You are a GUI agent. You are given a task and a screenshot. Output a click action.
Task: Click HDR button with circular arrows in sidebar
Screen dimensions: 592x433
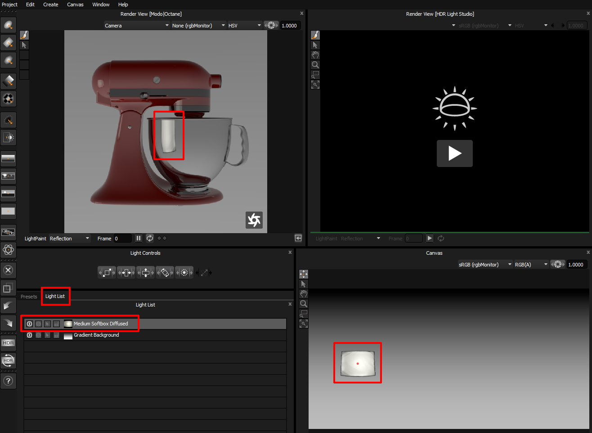pyautogui.click(x=8, y=361)
